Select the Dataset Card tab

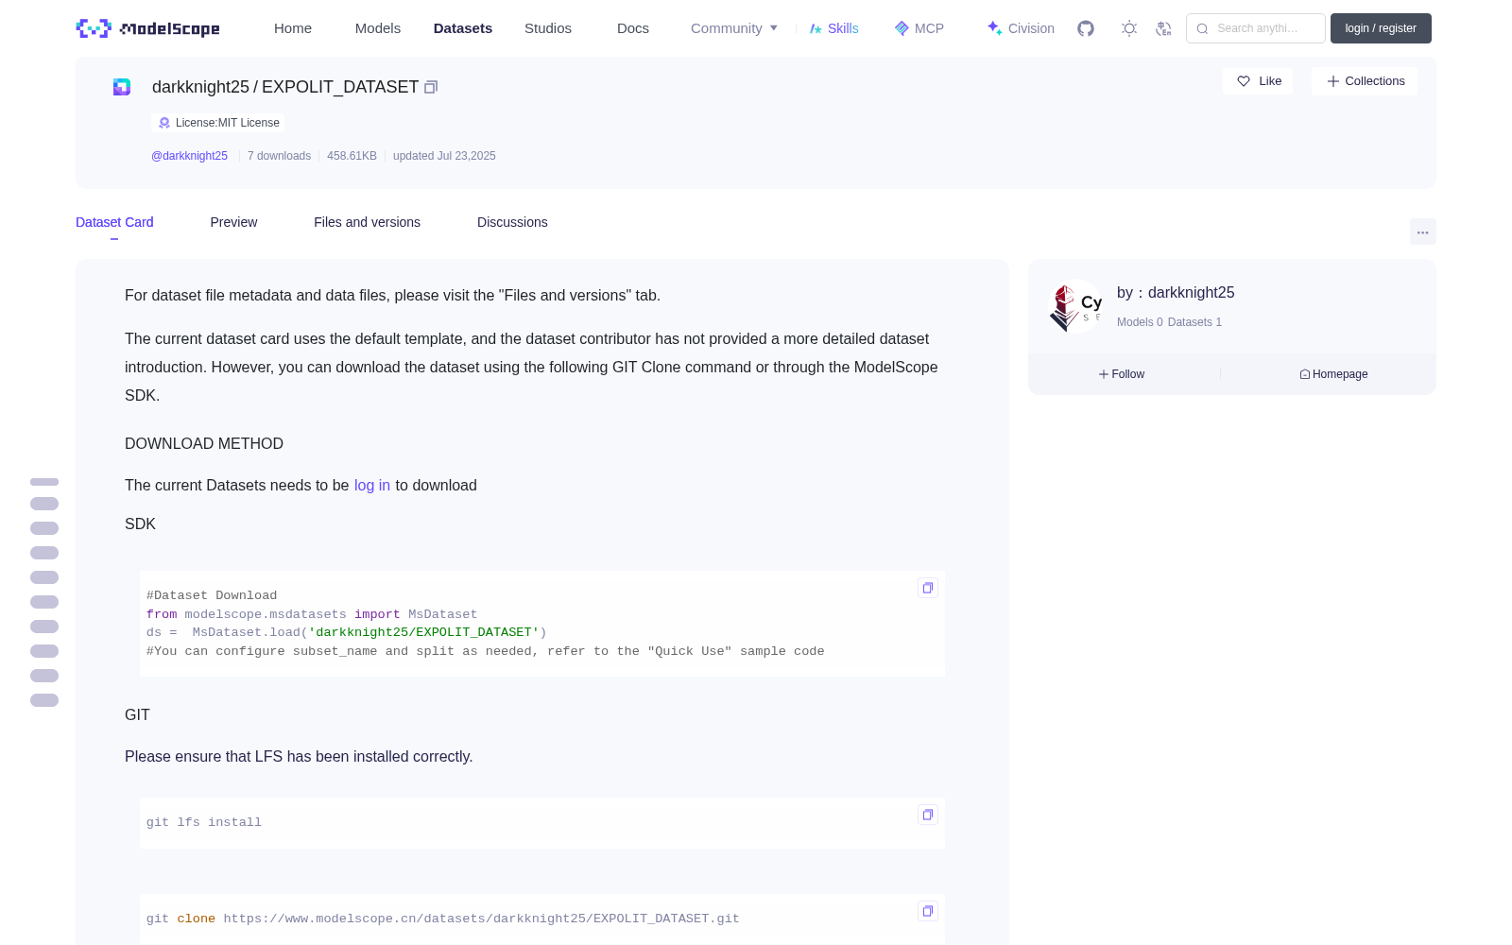[x=114, y=222]
